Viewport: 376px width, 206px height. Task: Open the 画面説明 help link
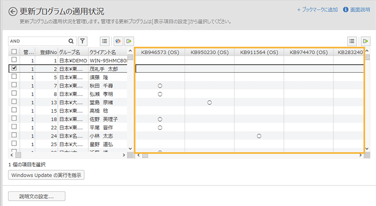tap(360, 10)
